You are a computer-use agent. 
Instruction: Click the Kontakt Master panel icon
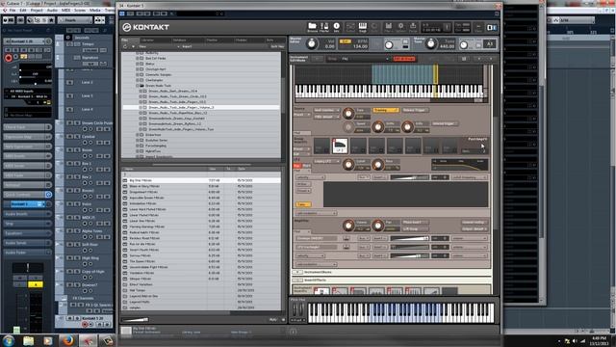[x=324, y=26]
